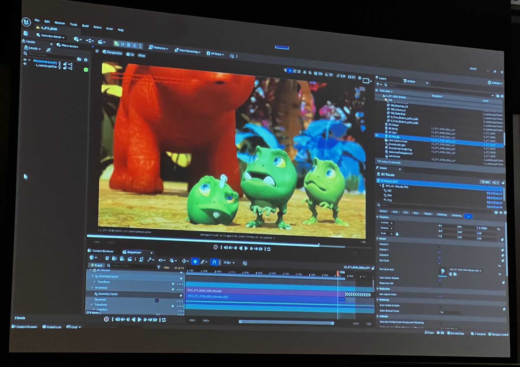Click the Save level floppy disk icon
Image resolution: width=520 pixels, height=367 pixels.
26,33
